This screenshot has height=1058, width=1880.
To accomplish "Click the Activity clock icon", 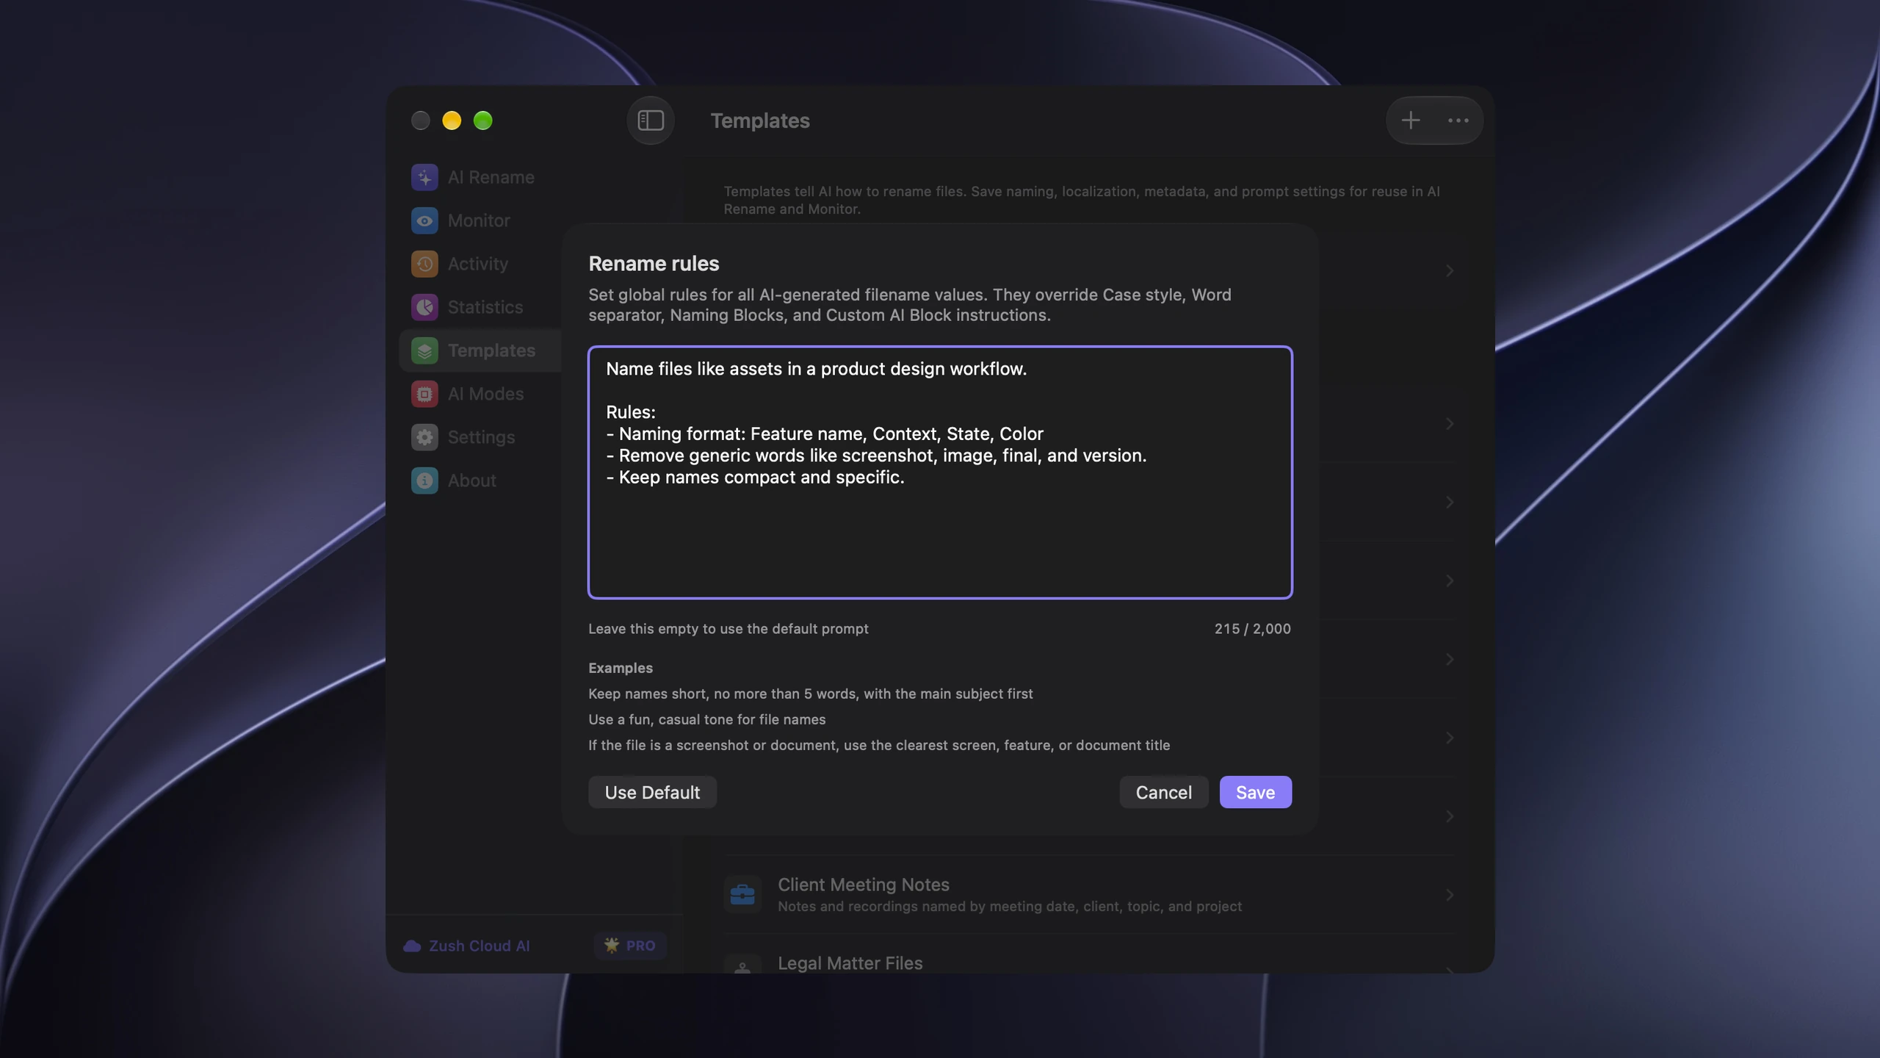I will click(424, 264).
